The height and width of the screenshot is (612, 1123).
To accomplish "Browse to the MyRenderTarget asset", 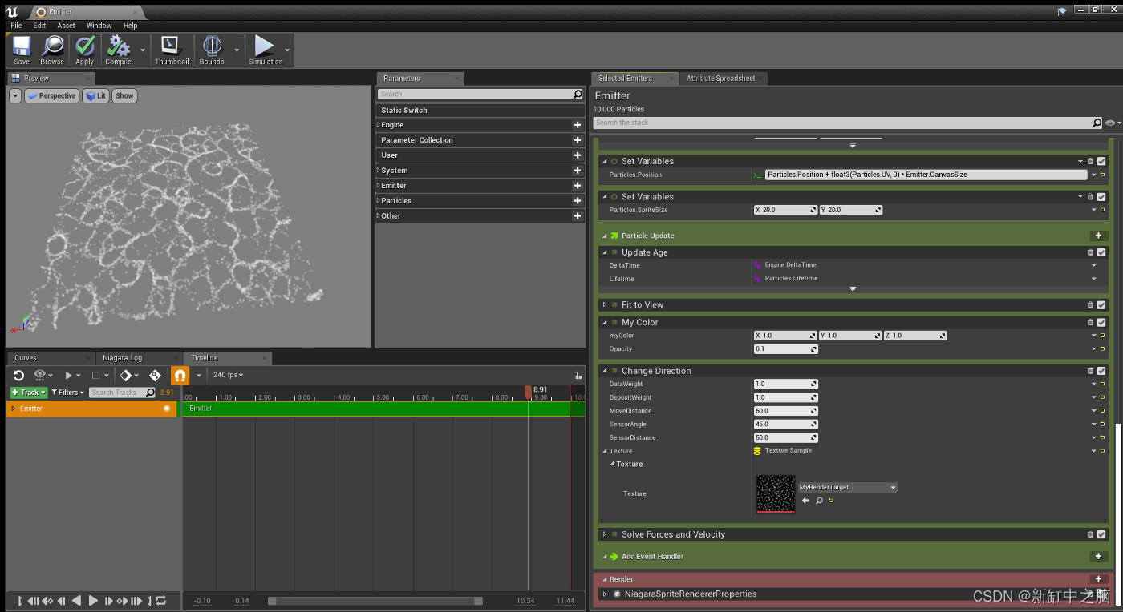I will tap(819, 501).
